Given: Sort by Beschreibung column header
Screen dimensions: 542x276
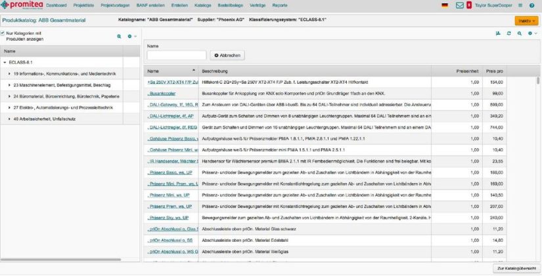Looking at the screenshot, I should (x=315, y=71).
